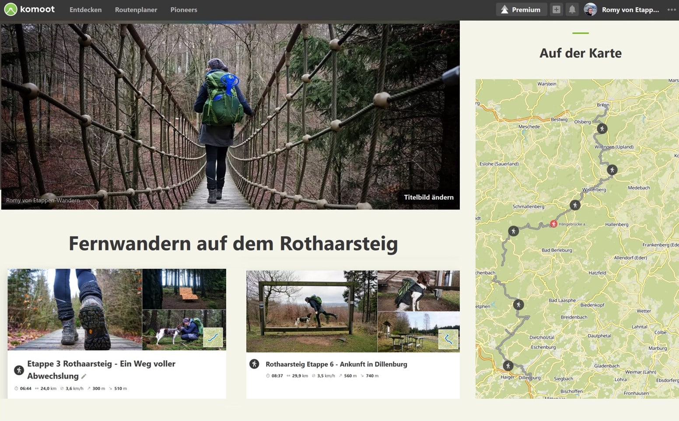Viewport: 679px width, 421px height.
Task: Open the three-dot more menu
Action: pyautogui.click(x=672, y=10)
